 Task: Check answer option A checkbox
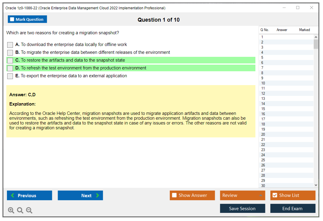pos(10,45)
